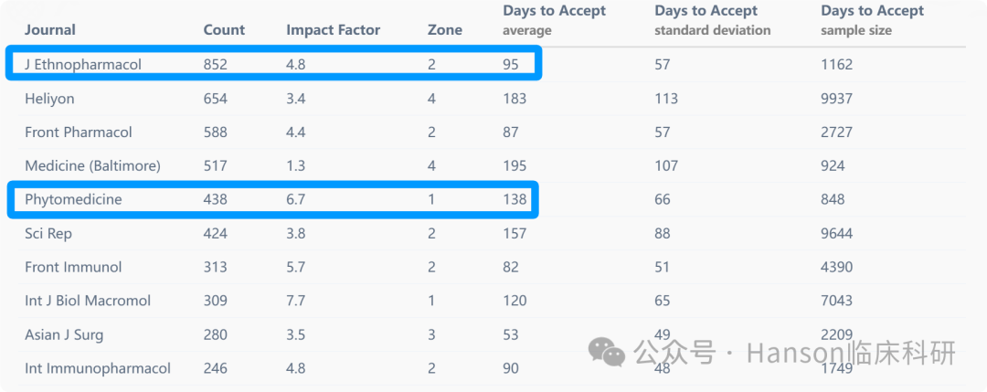This screenshot has height=392, width=987.
Task: Click the WeChat logo icon in watermark
Action: [x=607, y=353]
